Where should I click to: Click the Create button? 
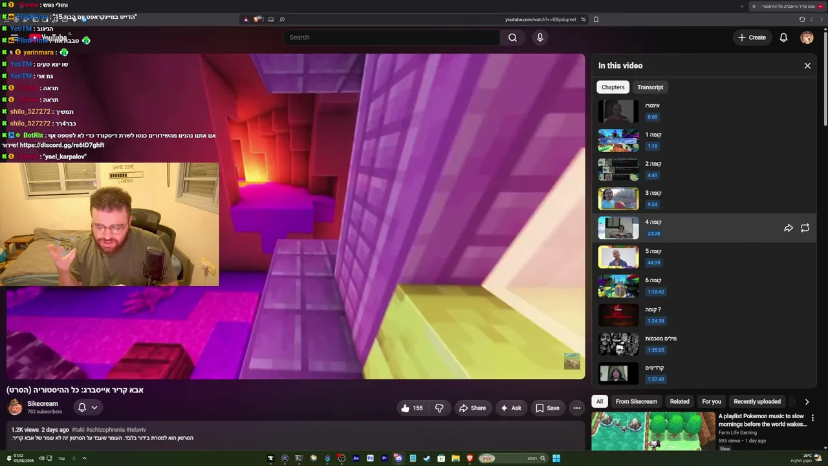tap(752, 38)
